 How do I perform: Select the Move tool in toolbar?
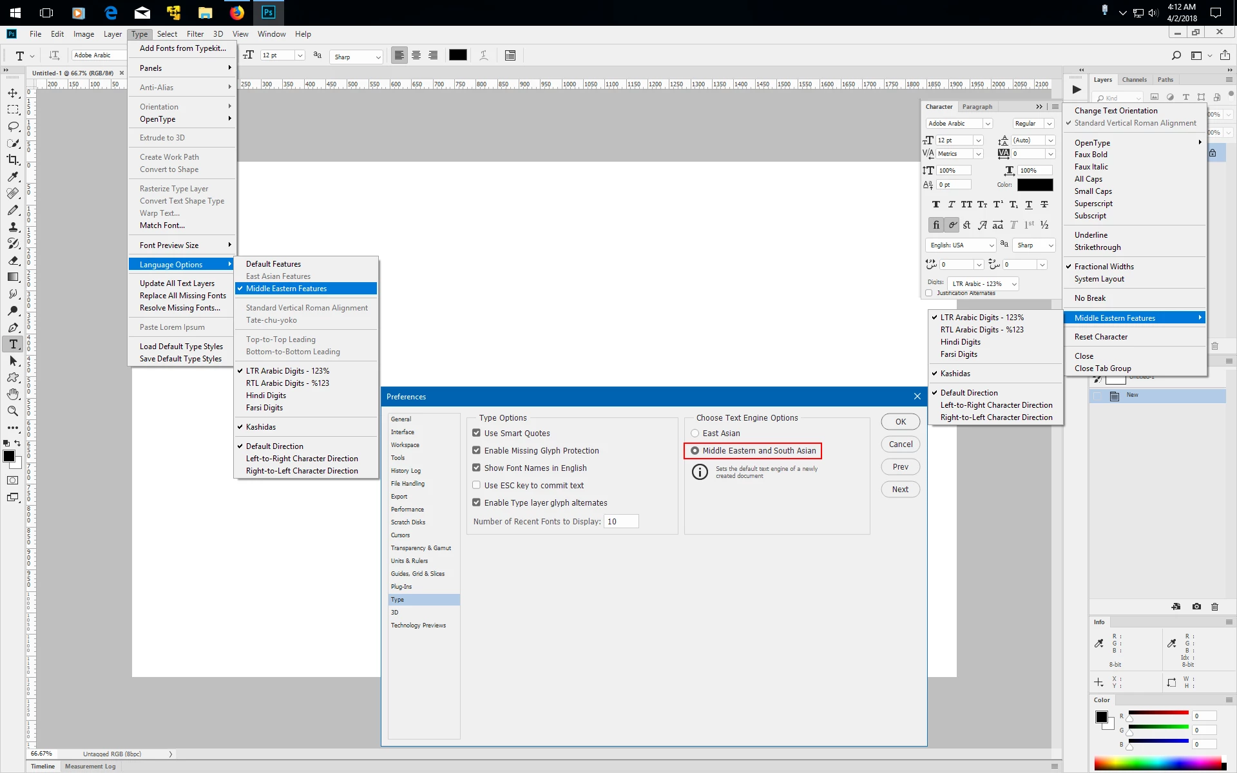[13, 93]
